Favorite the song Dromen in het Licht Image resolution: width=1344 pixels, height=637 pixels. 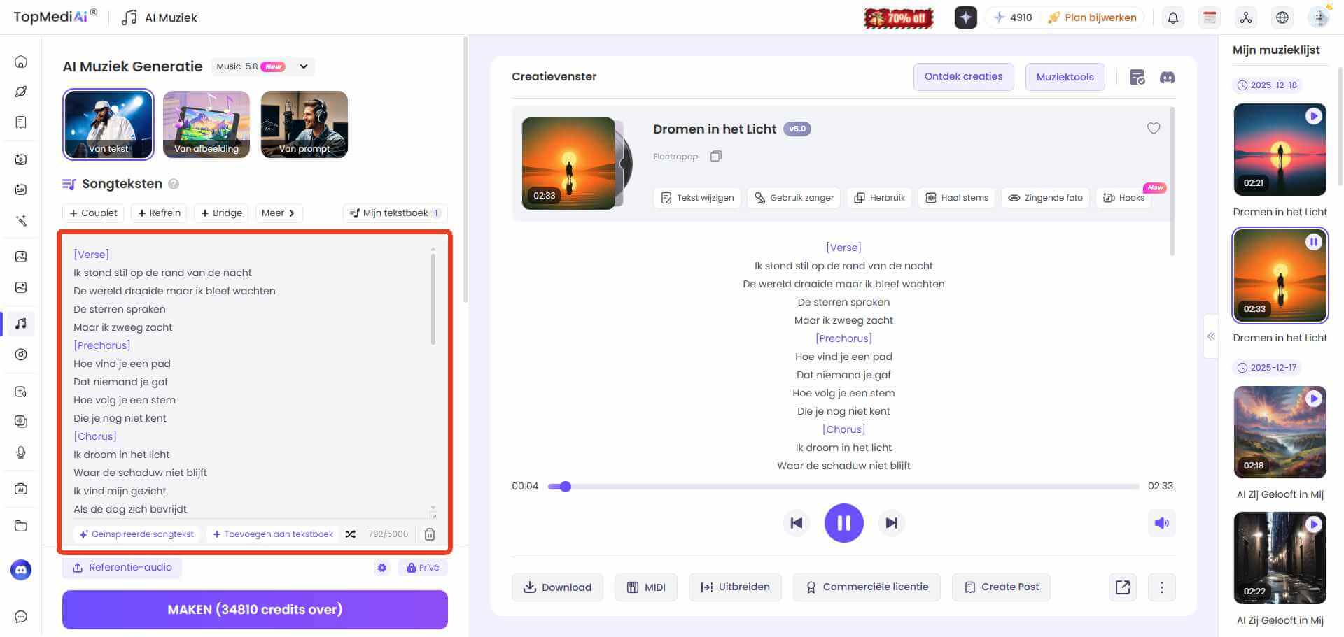coord(1154,129)
